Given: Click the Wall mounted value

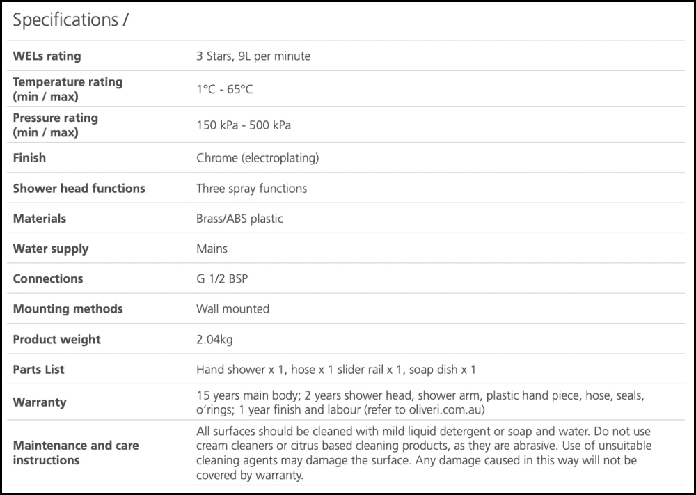Looking at the screenshot, I should click(x=232, y=308).
